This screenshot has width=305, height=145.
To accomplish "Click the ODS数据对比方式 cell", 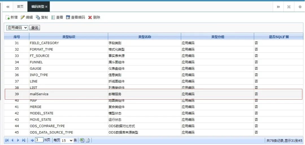I will click(x=145, y=126).
